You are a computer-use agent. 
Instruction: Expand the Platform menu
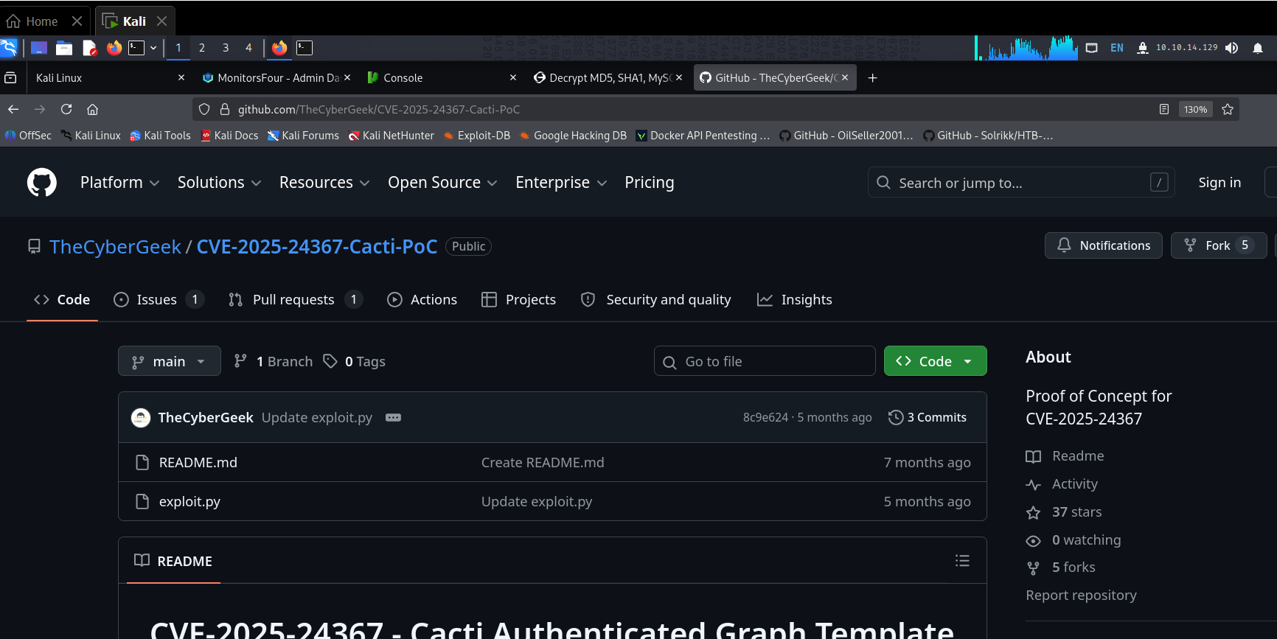119,183
